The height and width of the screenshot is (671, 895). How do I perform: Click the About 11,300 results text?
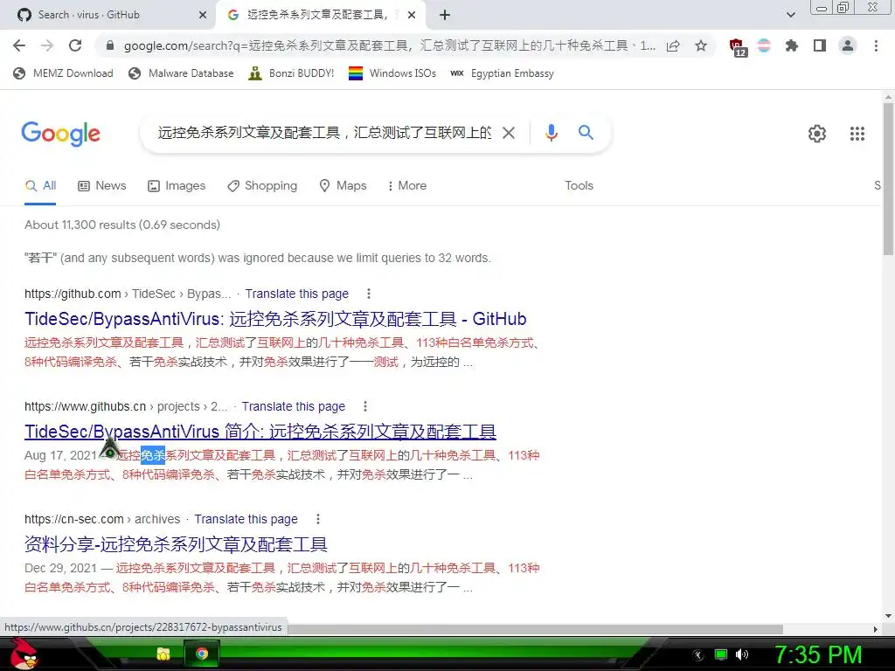pos(122,225)
